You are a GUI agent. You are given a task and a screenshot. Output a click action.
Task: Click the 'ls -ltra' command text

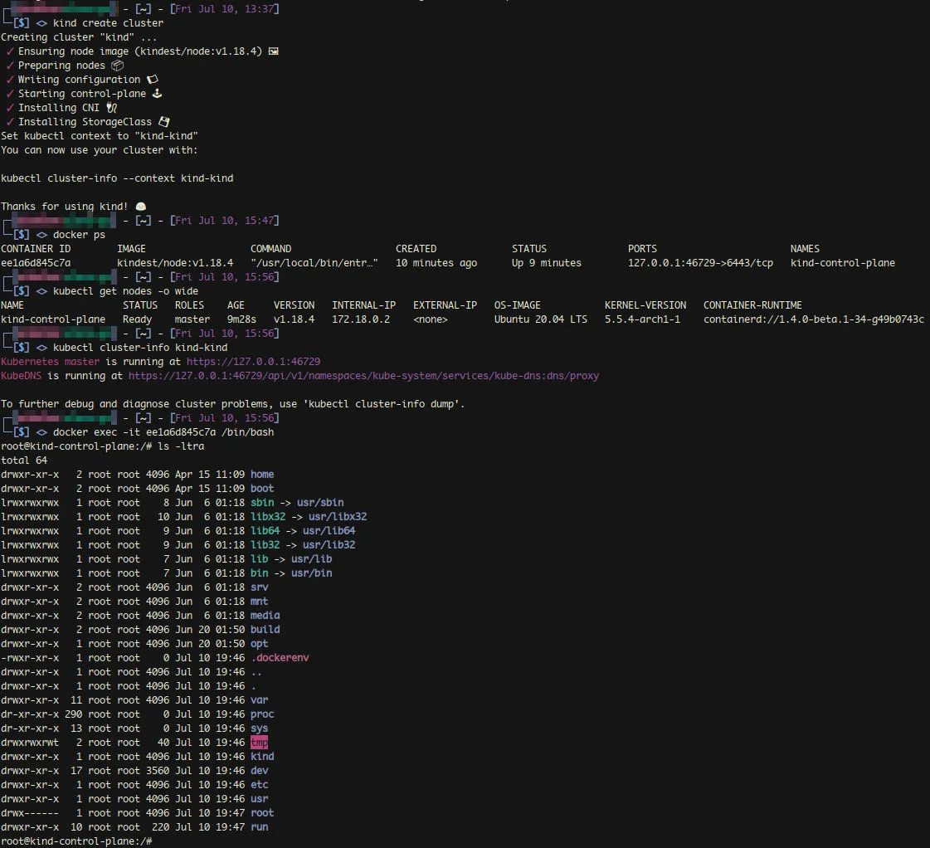coord(181,446)
